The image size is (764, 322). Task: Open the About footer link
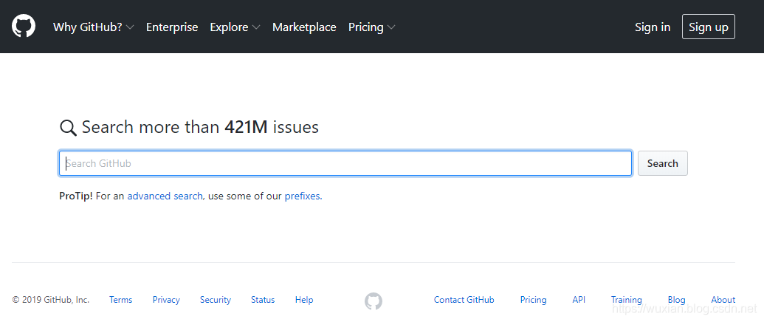[723, 300]
